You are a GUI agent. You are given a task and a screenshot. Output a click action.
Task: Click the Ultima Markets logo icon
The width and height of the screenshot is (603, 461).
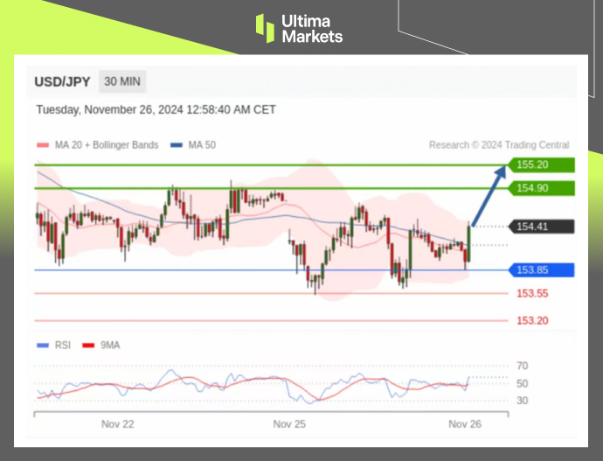point(265,28)
